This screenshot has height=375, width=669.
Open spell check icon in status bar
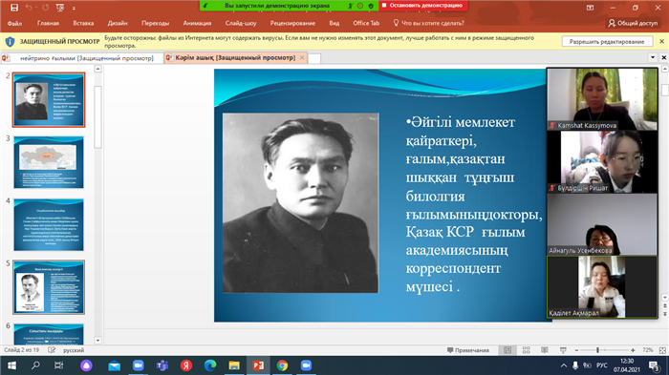[x=52, y=350]
